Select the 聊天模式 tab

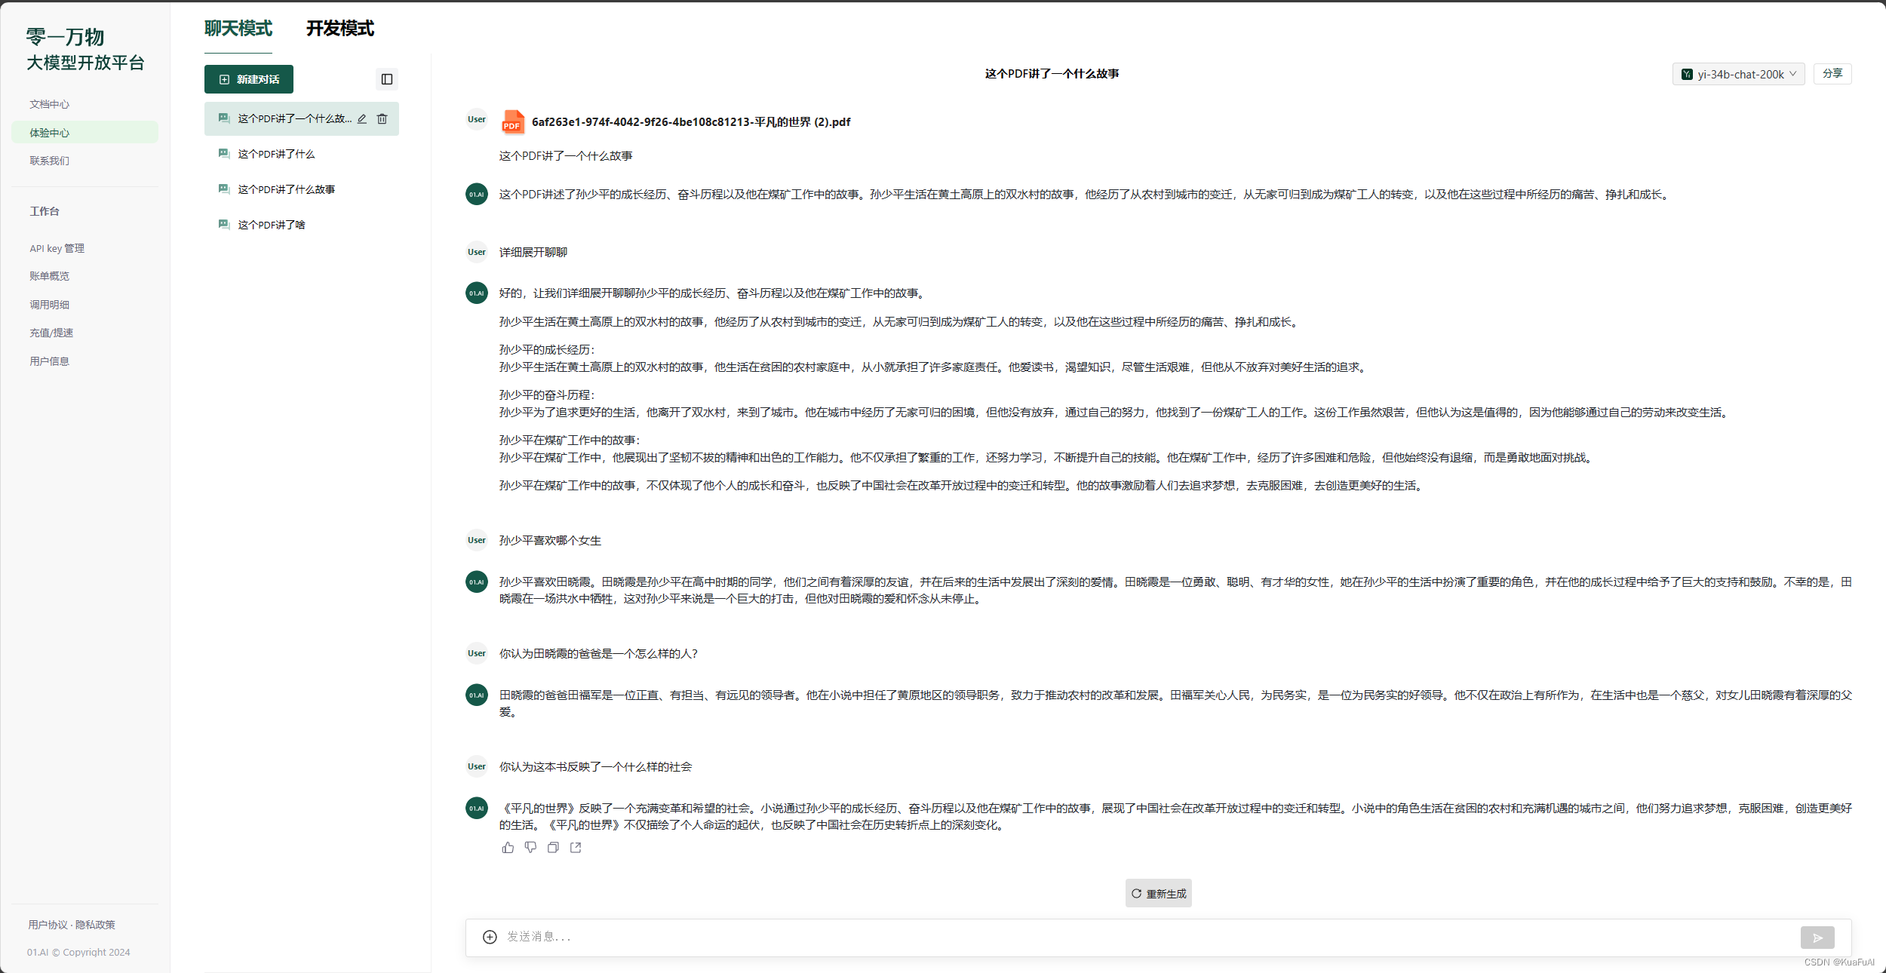238,29
